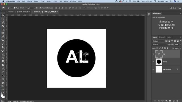Select the Polygonal Lasso tool
This screenshot has height=102, width=182.
click(3, 22)
